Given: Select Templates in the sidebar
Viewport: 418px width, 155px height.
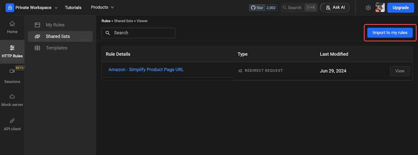Looking at the screenshot, I should (56, 48).
